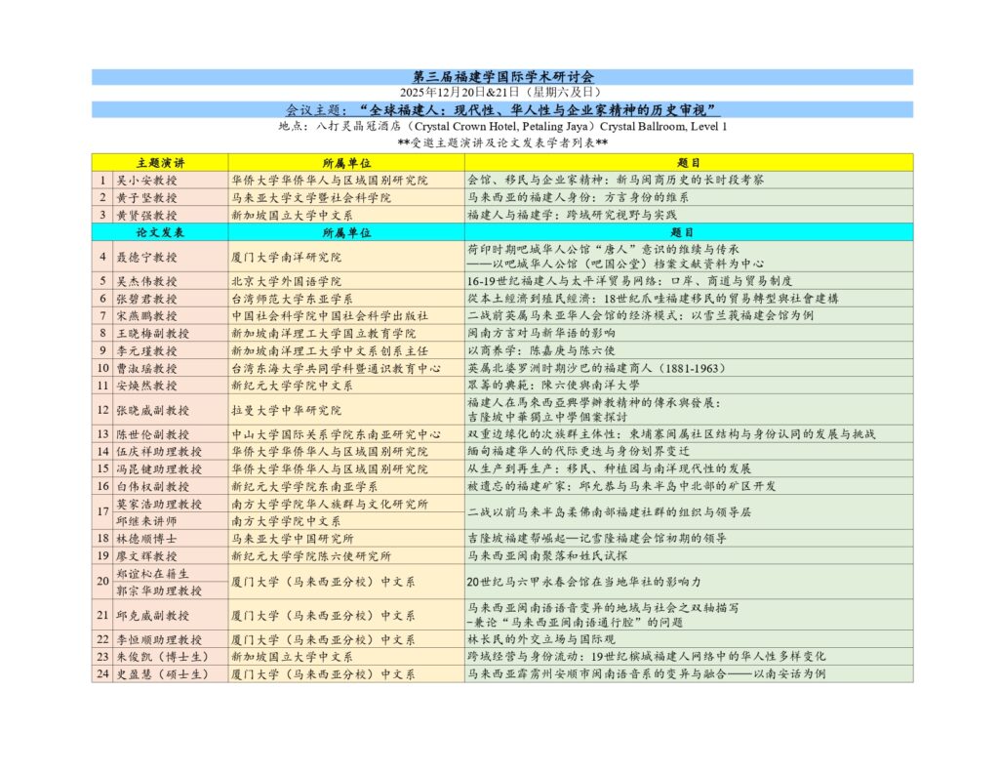Click the yellow 主题演讲 column header
This screenshot has height=772, width=999.
160,162
